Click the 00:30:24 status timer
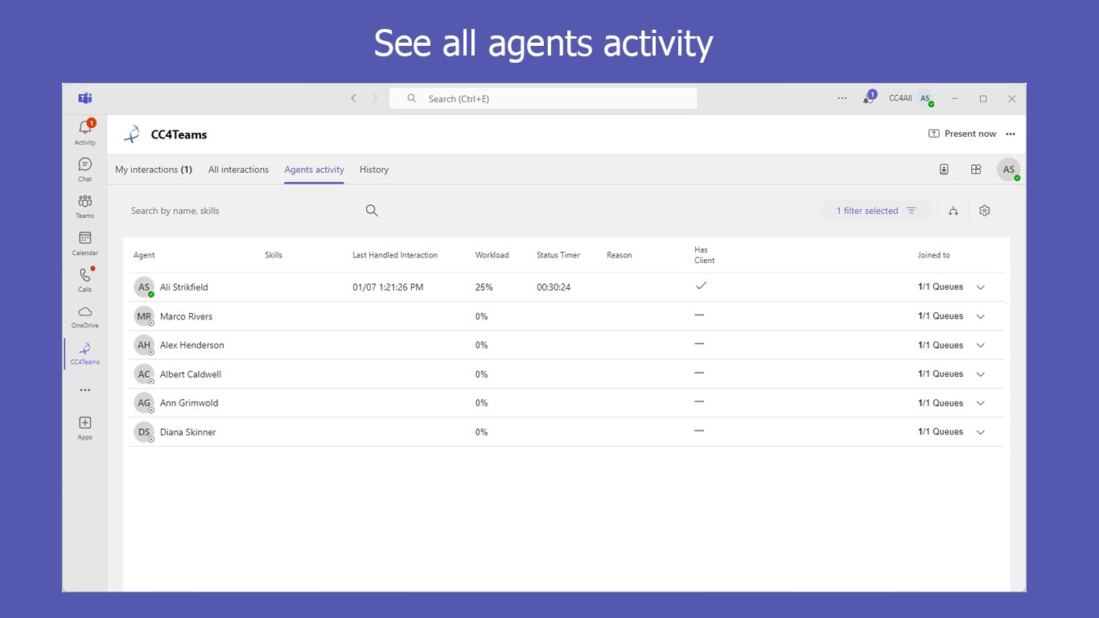Screen dimensions: 1099x618 coord(554,287)
